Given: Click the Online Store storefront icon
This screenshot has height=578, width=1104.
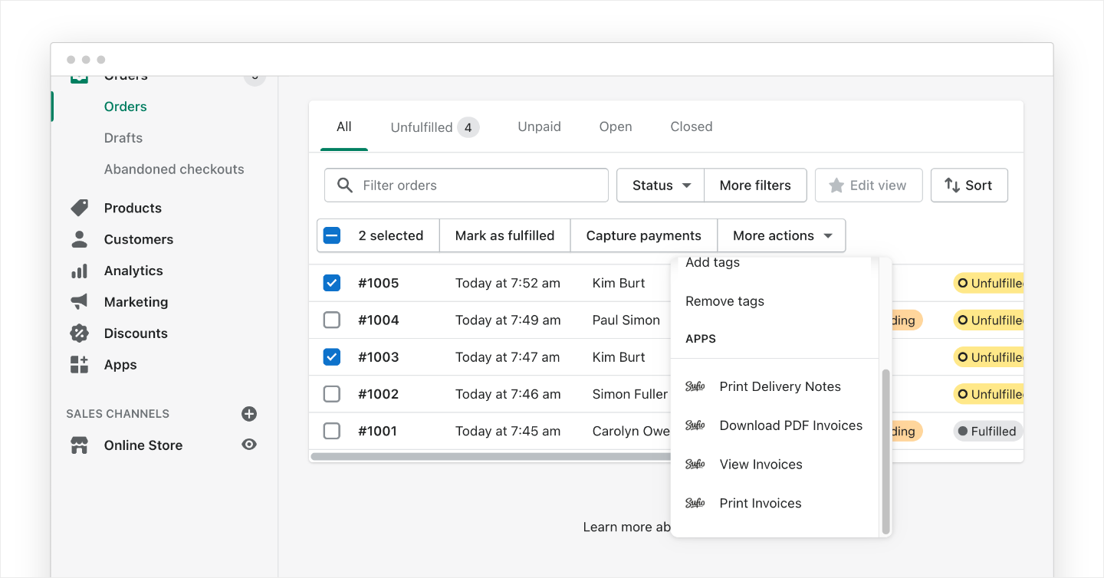Looking at the screenshot, I should [79, 445].
